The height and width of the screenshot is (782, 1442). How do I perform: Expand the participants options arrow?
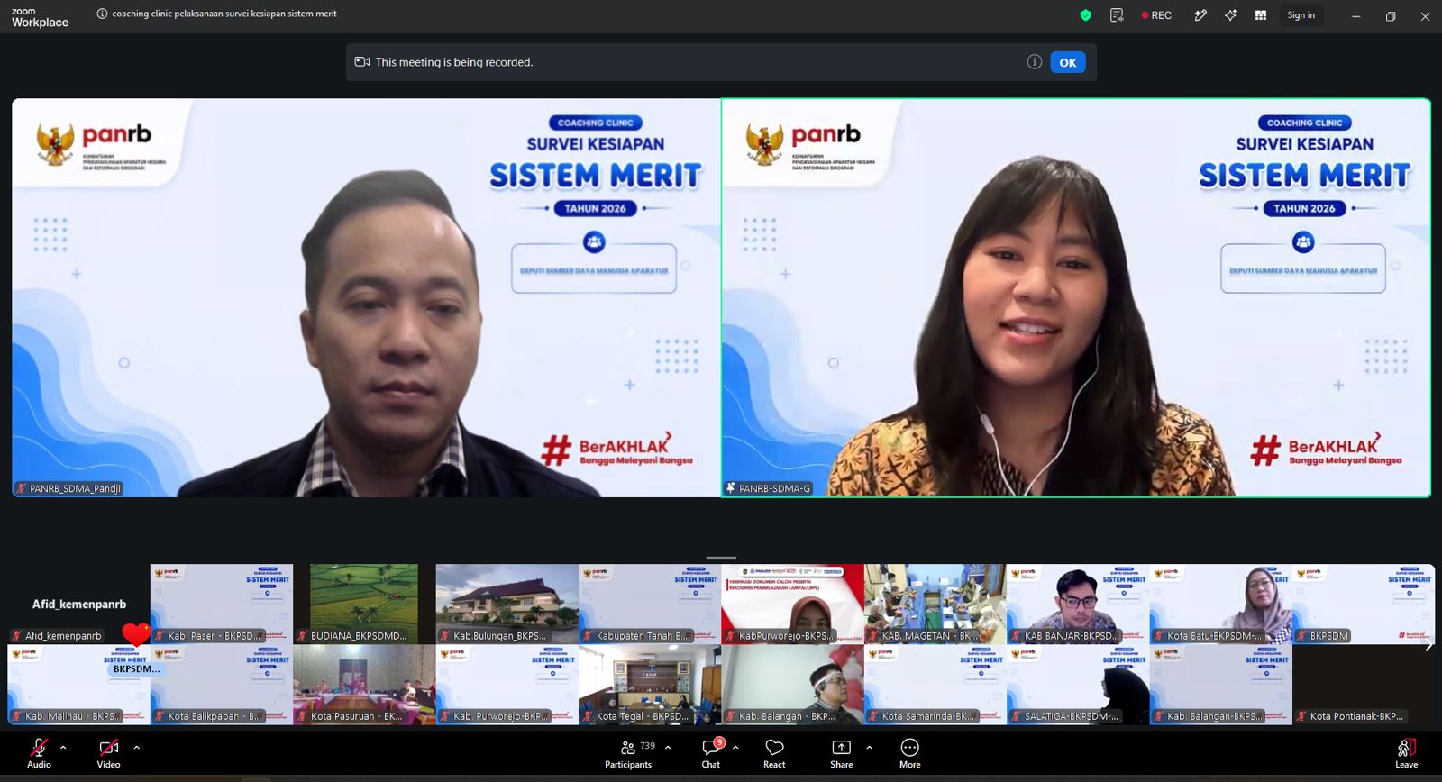[668, 747]
